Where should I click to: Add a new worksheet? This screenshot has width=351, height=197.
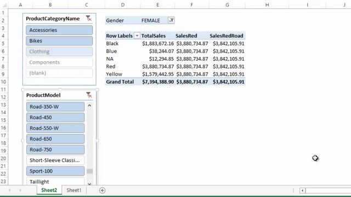pyautogui.click(x=103, y=190)
